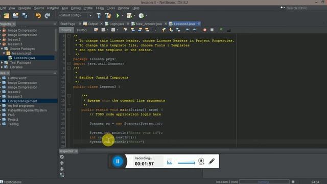The height and width of the screenshot is (184, 327).
Task: Click Find Next Occurrence editor icon
Action: tap(140, 30)
